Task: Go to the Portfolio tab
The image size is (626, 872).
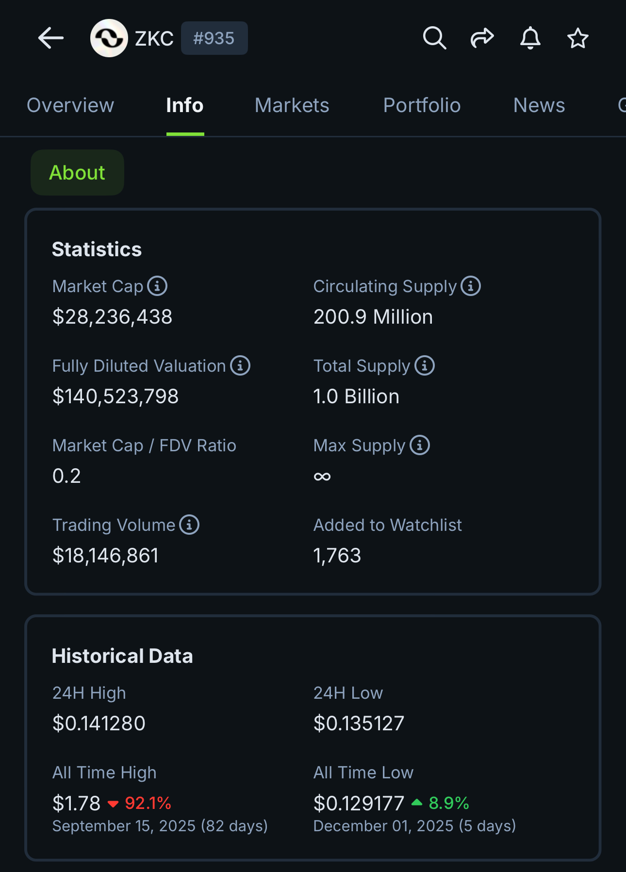Action: [x=422, y=105]
